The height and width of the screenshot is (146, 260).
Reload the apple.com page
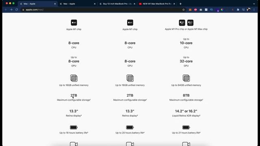point(17,10)
